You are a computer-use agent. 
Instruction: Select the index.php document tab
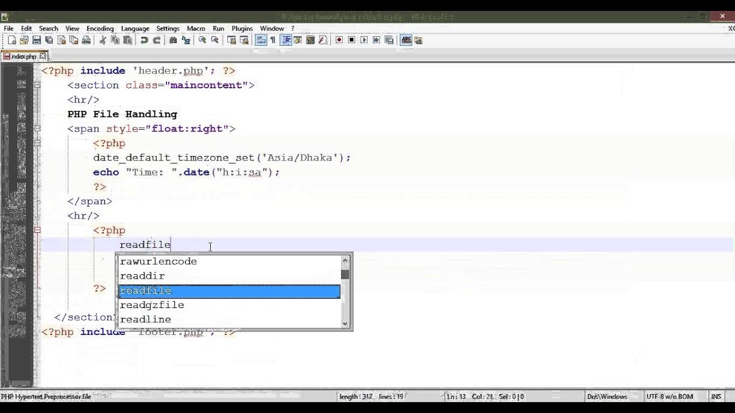[23, 56]
